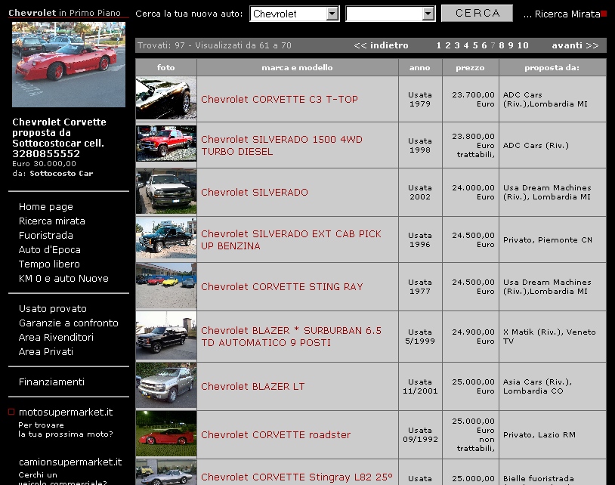Go forward with the avanti link
The height and width of the screenshot is (485, 615).
[x=576, y=45]
